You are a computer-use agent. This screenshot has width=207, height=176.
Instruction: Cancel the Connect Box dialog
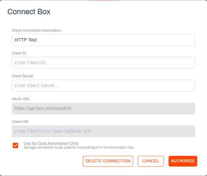(151, 161)
